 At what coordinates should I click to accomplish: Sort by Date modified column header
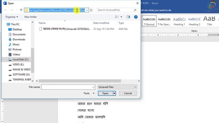pos(101,23)
